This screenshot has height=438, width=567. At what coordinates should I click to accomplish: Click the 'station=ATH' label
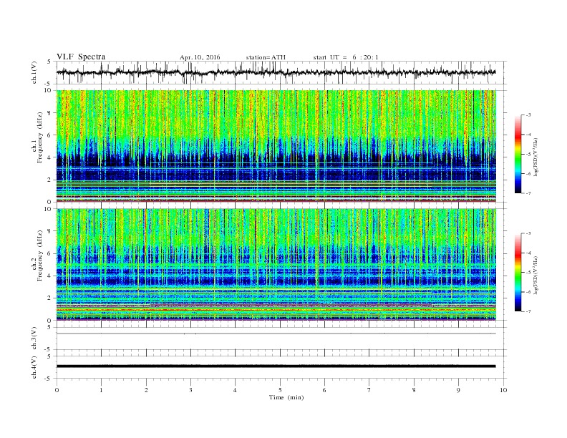[x=266, y=57]
